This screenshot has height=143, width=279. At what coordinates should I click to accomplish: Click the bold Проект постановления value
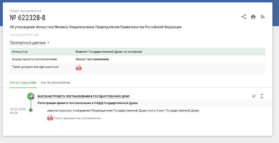[x=92, y=59]
